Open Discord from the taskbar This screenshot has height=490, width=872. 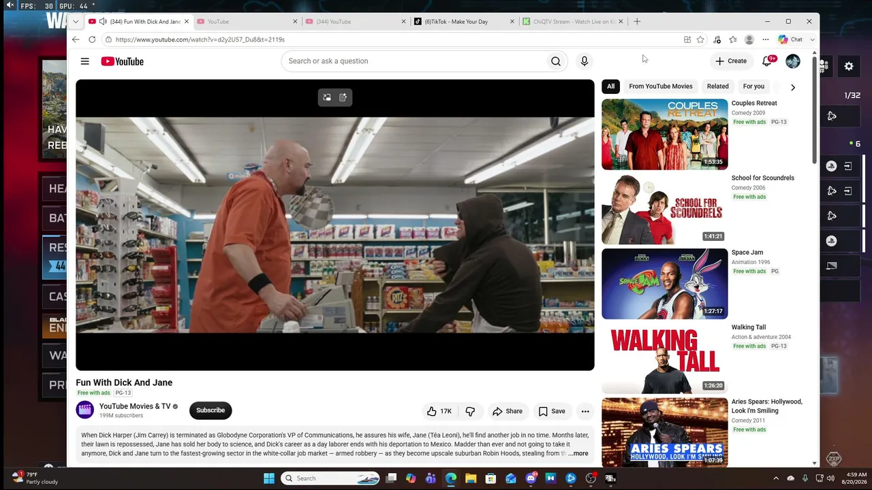click(x=531, y=478)
